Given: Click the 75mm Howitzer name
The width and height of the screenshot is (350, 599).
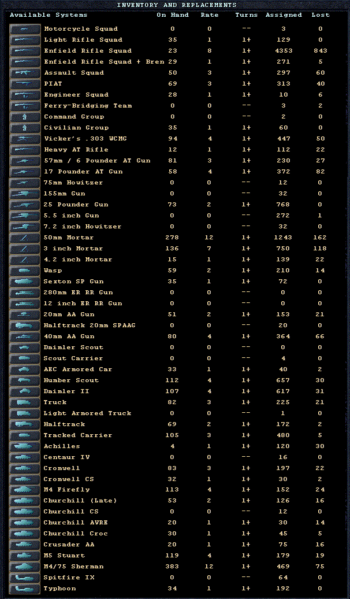Looking at the screenshot, I should (73, 183).
